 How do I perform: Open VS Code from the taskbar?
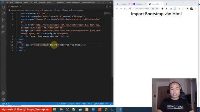pos(119,109)
